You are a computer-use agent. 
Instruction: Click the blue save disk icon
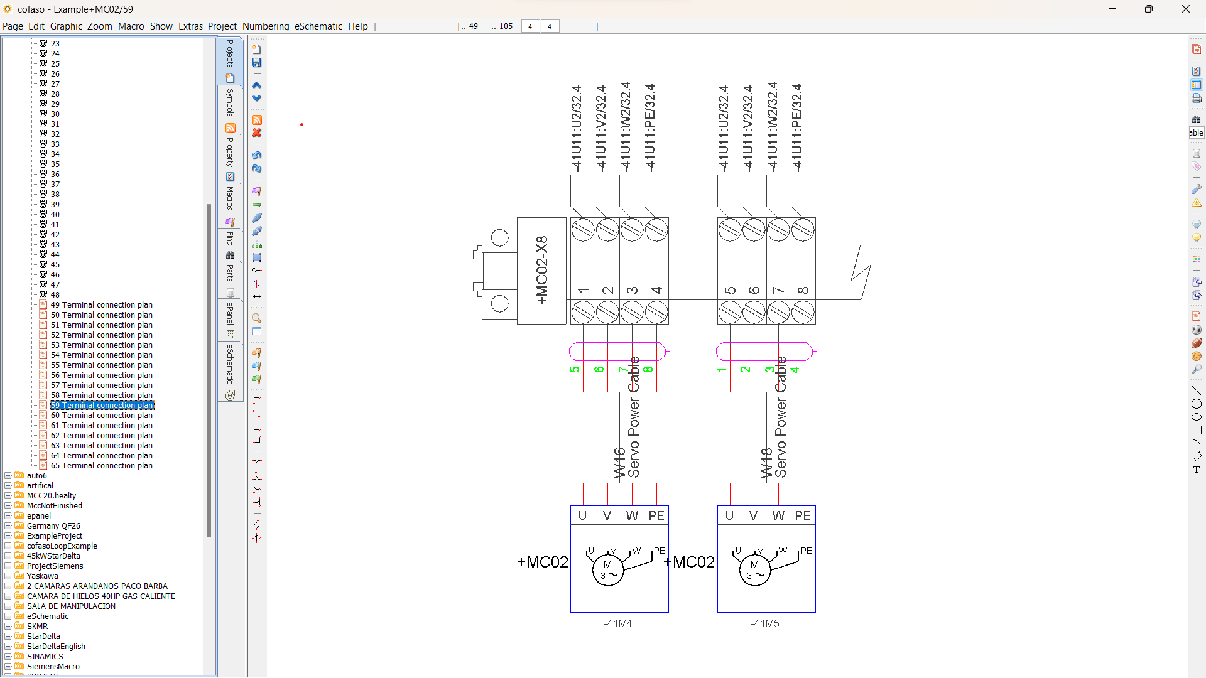pyautogui.click(x=256, y=63)
